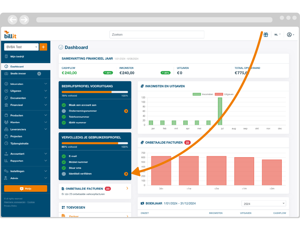
Task: Click the 85% voltooid profile progress bar
Action: click(x=94, y=143)
